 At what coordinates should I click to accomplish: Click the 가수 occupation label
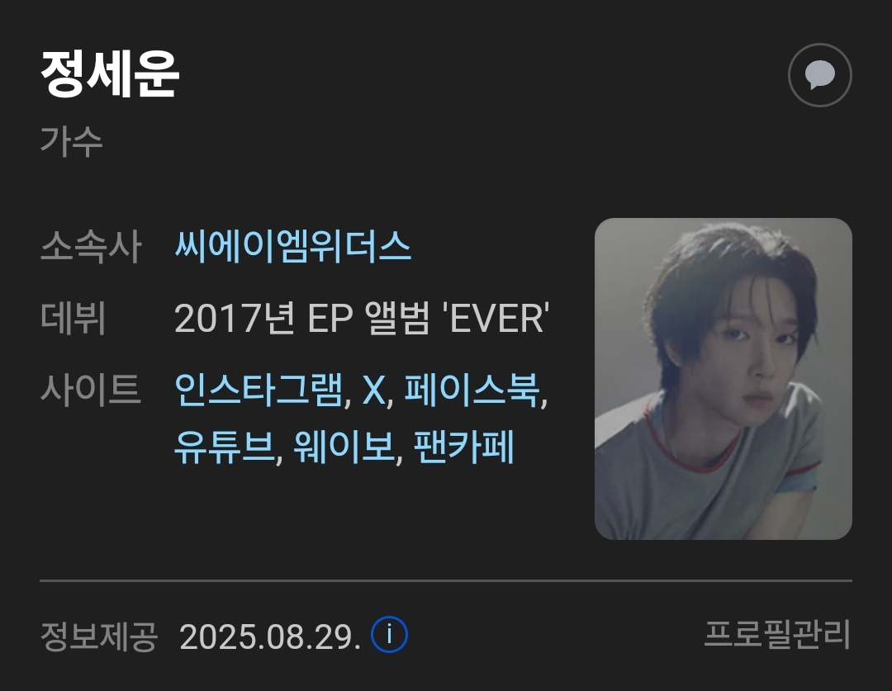point(71,141)
